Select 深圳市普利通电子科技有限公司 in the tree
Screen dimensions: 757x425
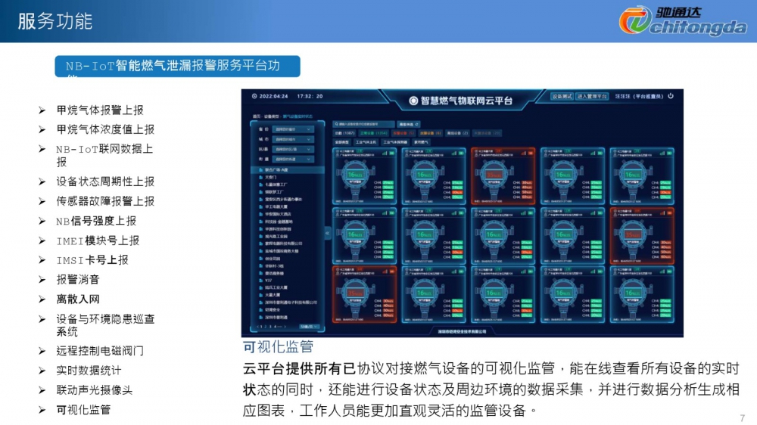click(x=290, y=302)
